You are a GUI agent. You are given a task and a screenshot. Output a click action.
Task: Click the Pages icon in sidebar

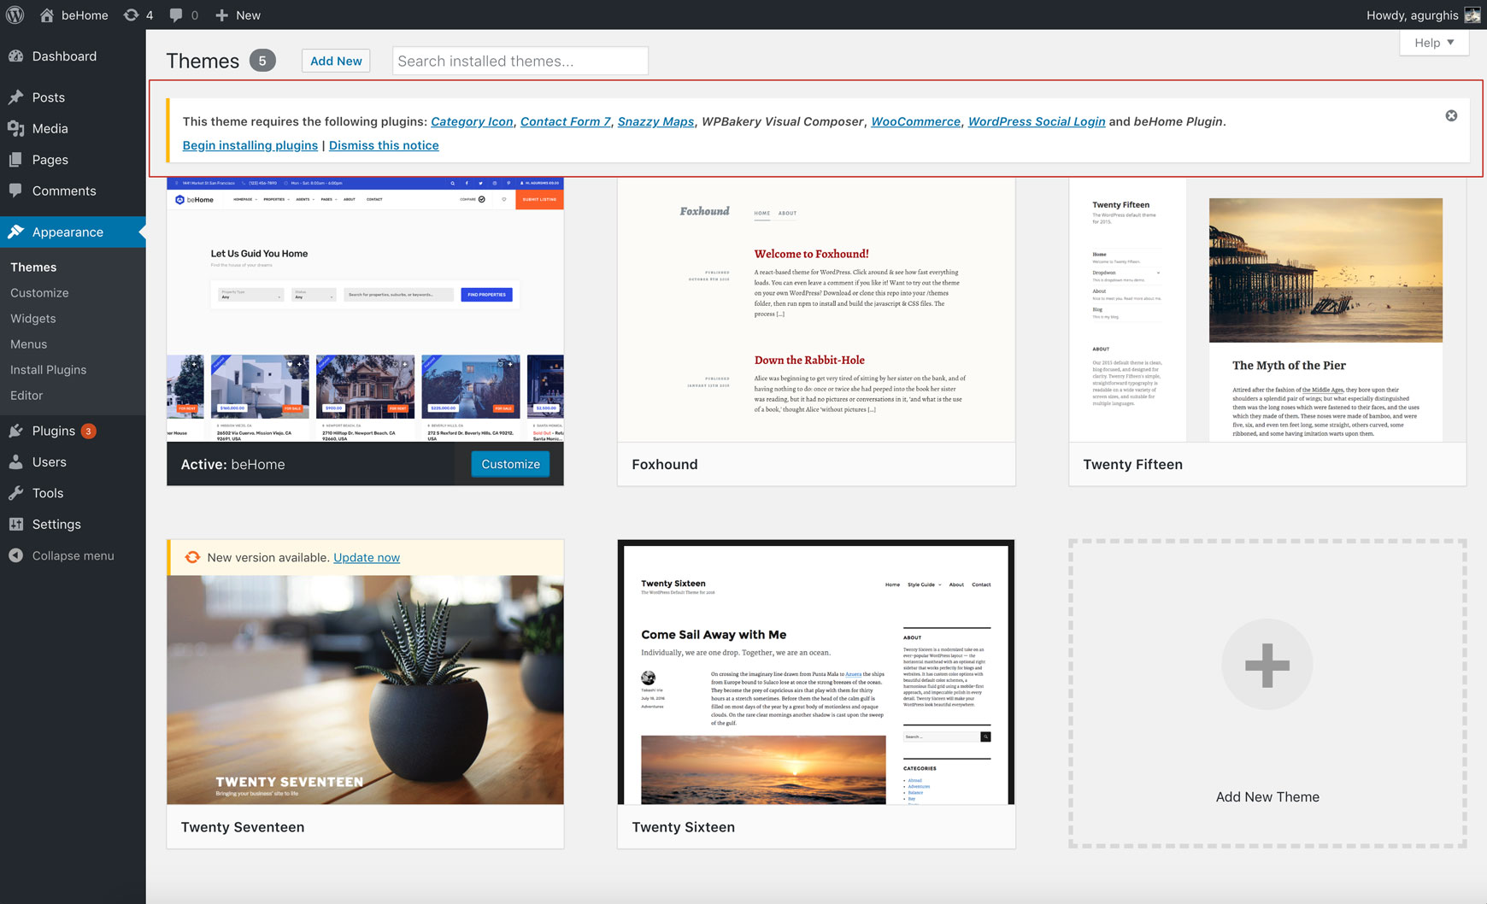coord(16,160)
